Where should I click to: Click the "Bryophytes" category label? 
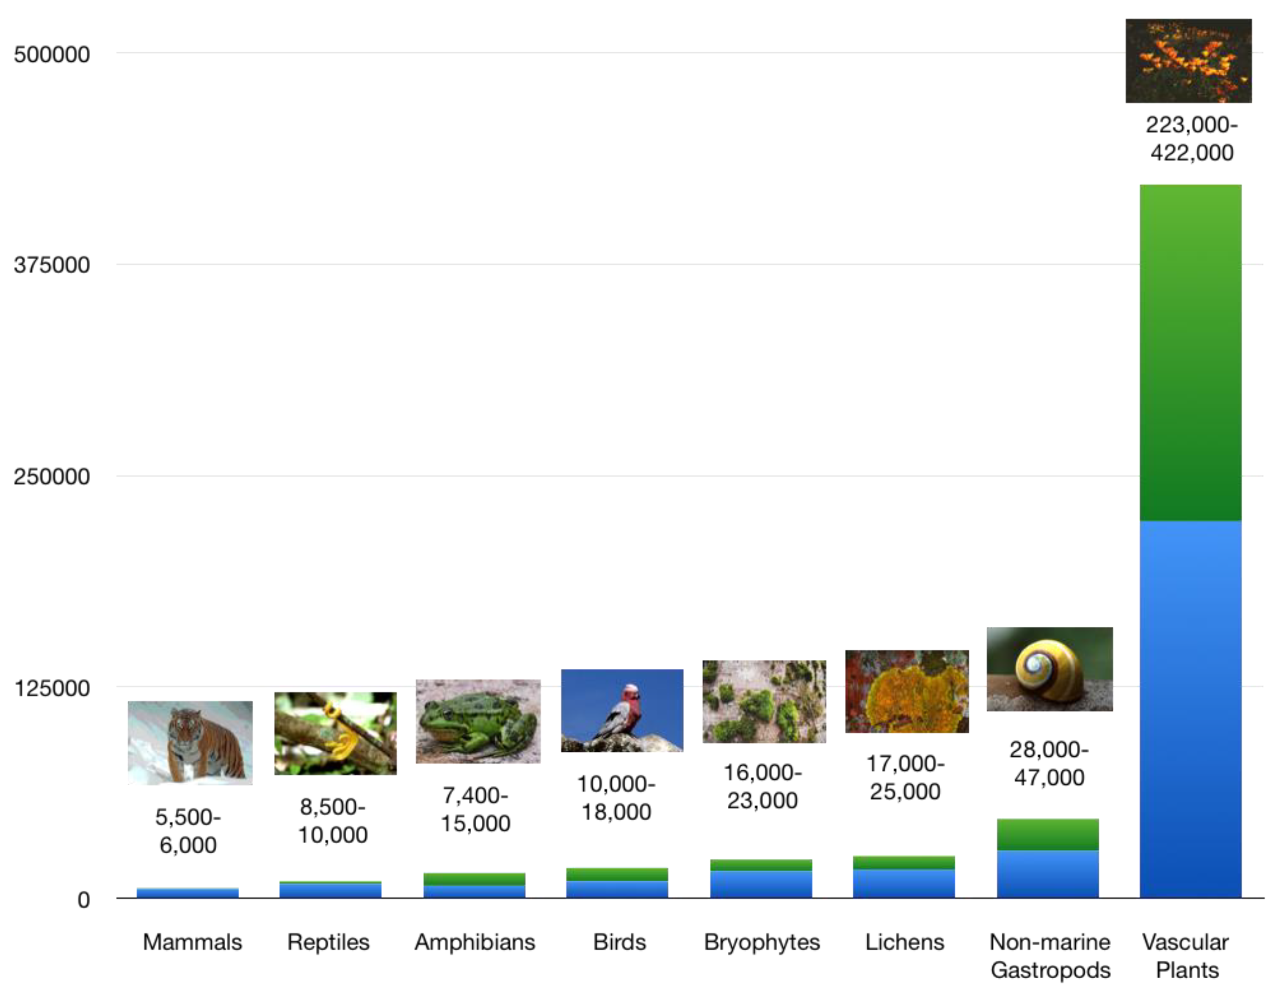(x=762, y=942)
